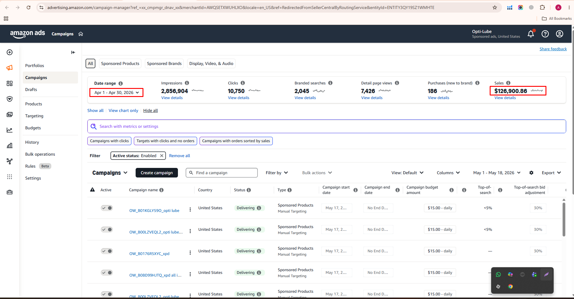The width and height of the screenshot is (574, 299).
Task: Select the Sponsored Products tab
Action: coord(120,63)
